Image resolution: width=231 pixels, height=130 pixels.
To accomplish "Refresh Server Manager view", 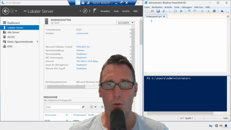I will [x=85, y=11].
